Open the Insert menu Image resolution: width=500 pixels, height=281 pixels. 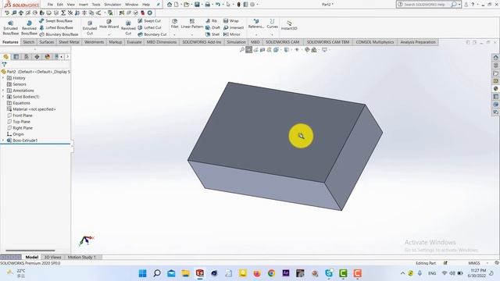point(84,5)
